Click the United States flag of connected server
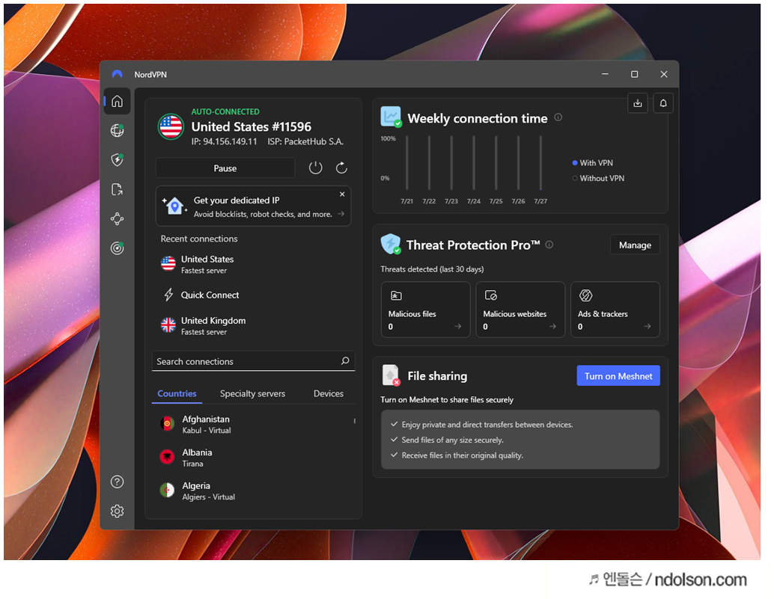 [x=171, y=126]
